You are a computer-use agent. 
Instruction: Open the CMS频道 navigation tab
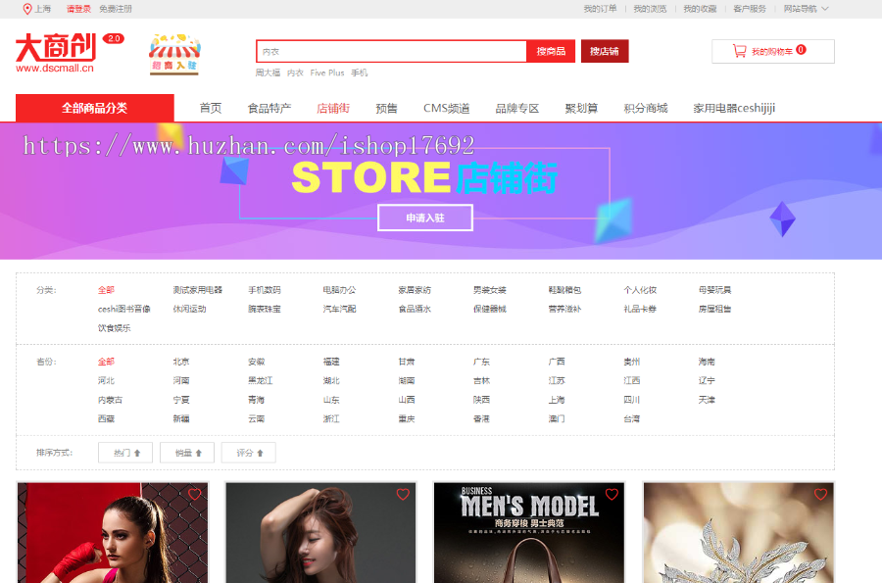point(445,108)
